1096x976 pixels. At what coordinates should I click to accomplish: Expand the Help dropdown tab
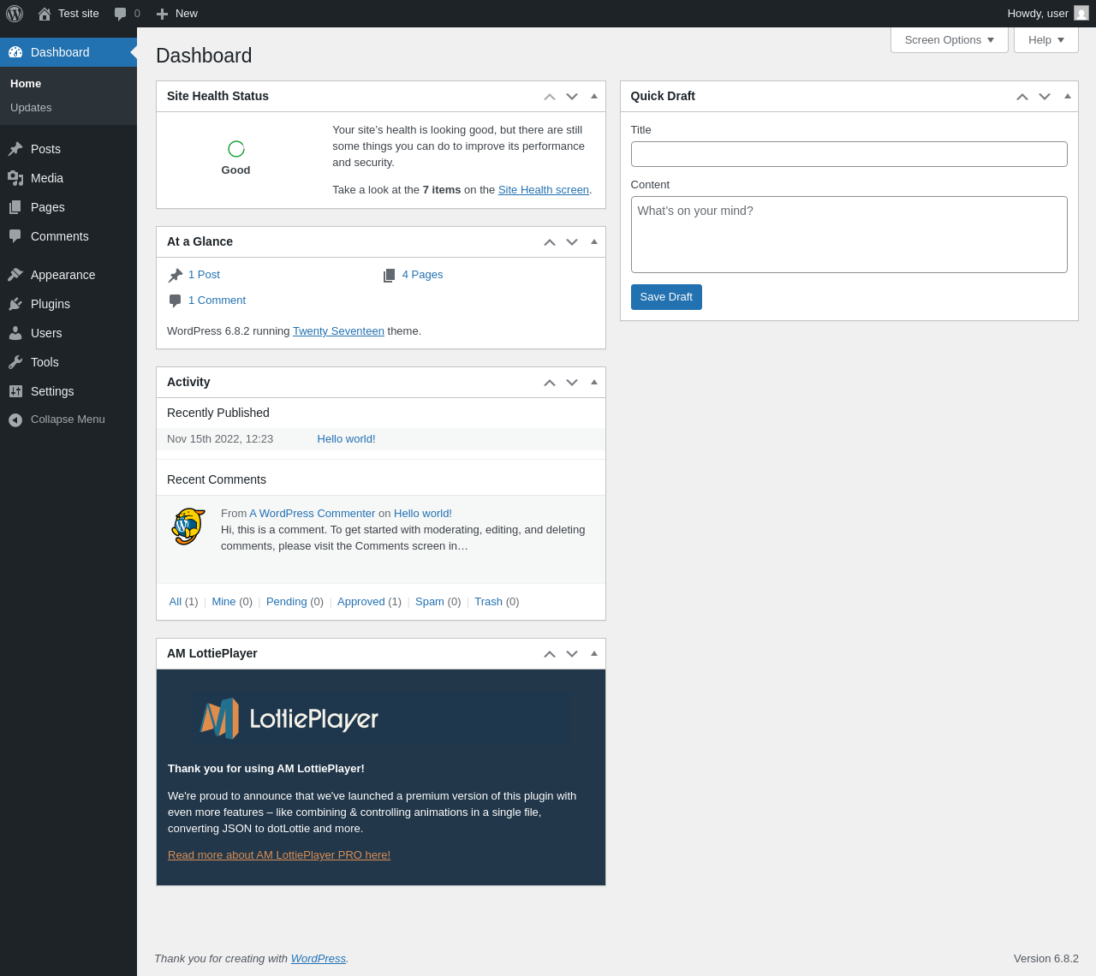[x=1046, y=39]
